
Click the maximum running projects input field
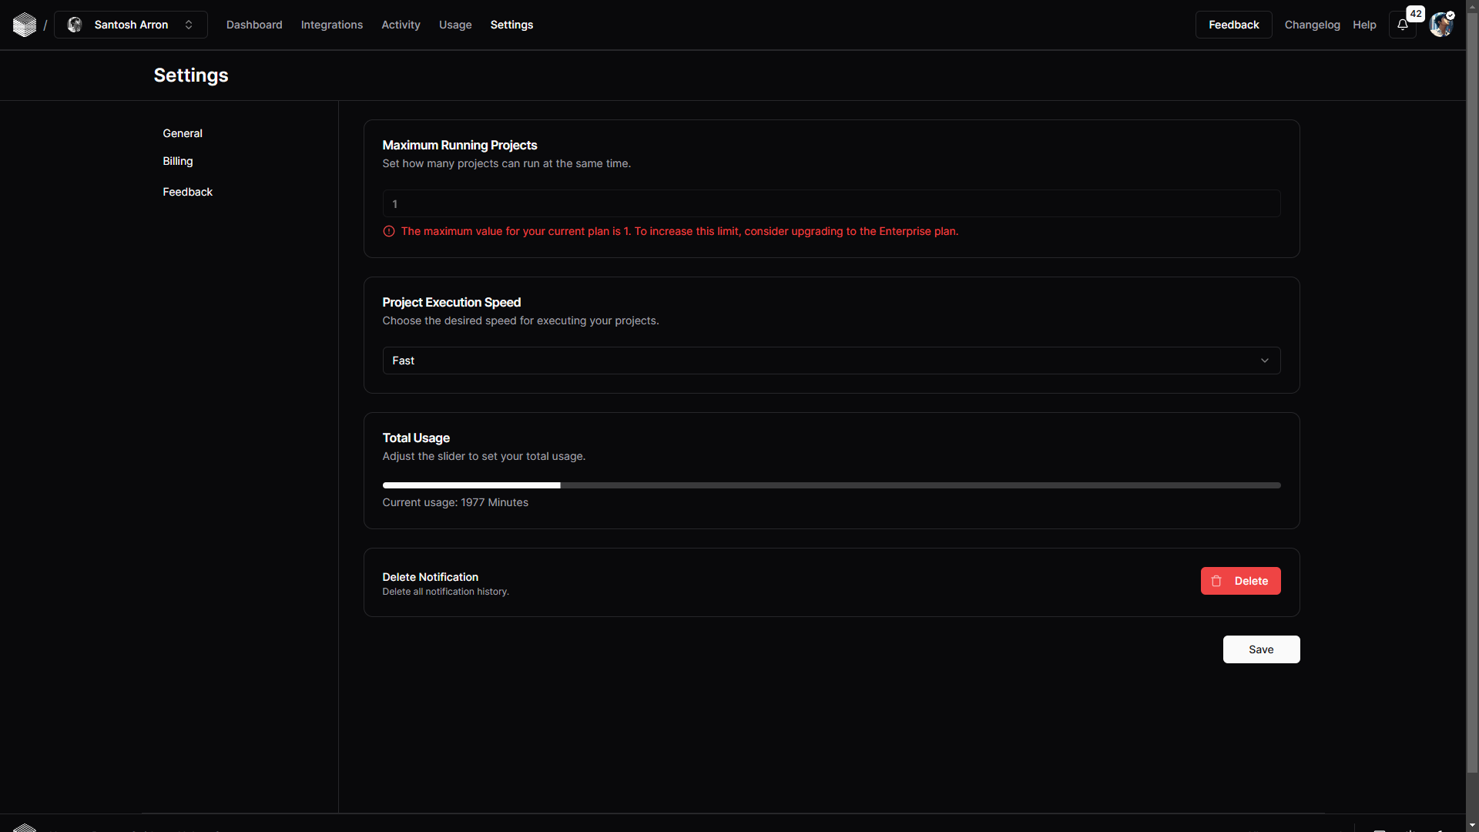(x=831, y=203)
